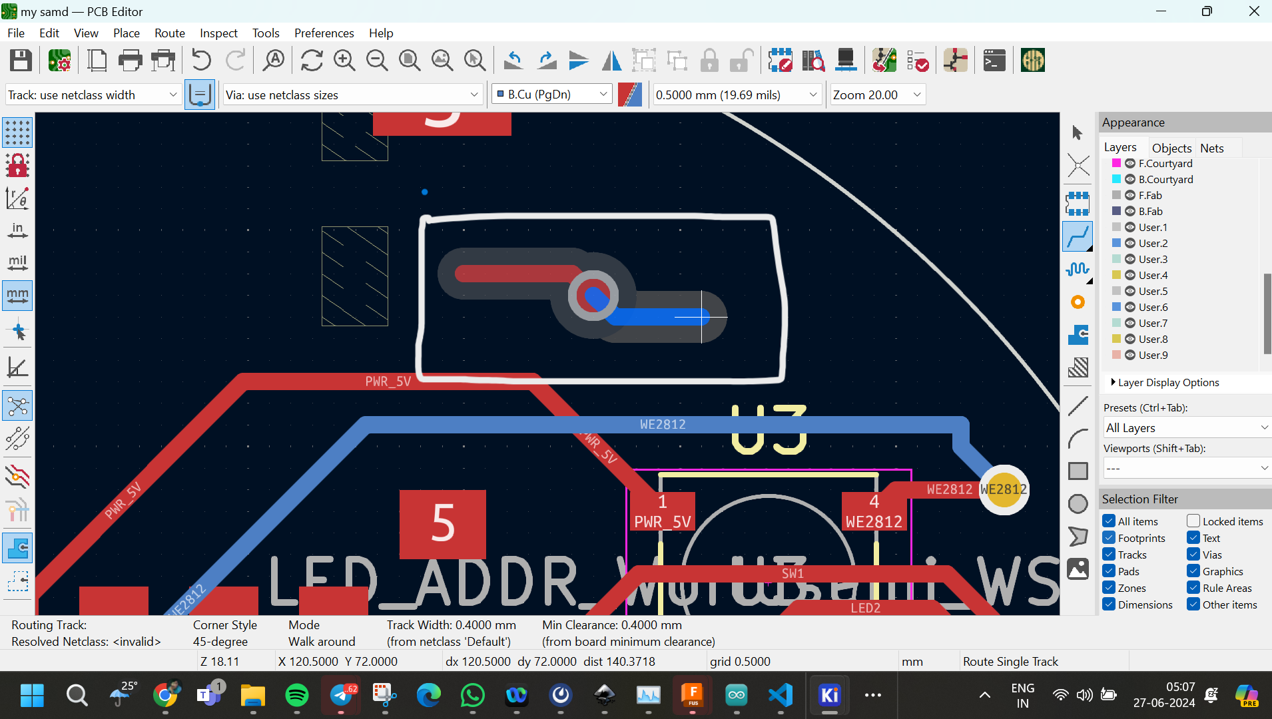Toggle visibility of User.4 layer
This screenshot has height=719, width=1272.
[1130, 276]
